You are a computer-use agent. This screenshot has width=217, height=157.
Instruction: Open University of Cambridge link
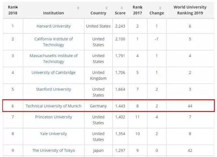point(54,72)
